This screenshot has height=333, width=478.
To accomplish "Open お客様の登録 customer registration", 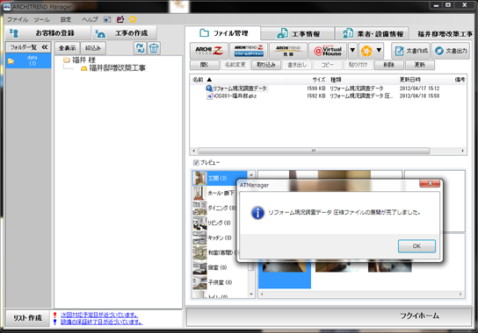I will [47, 32].
